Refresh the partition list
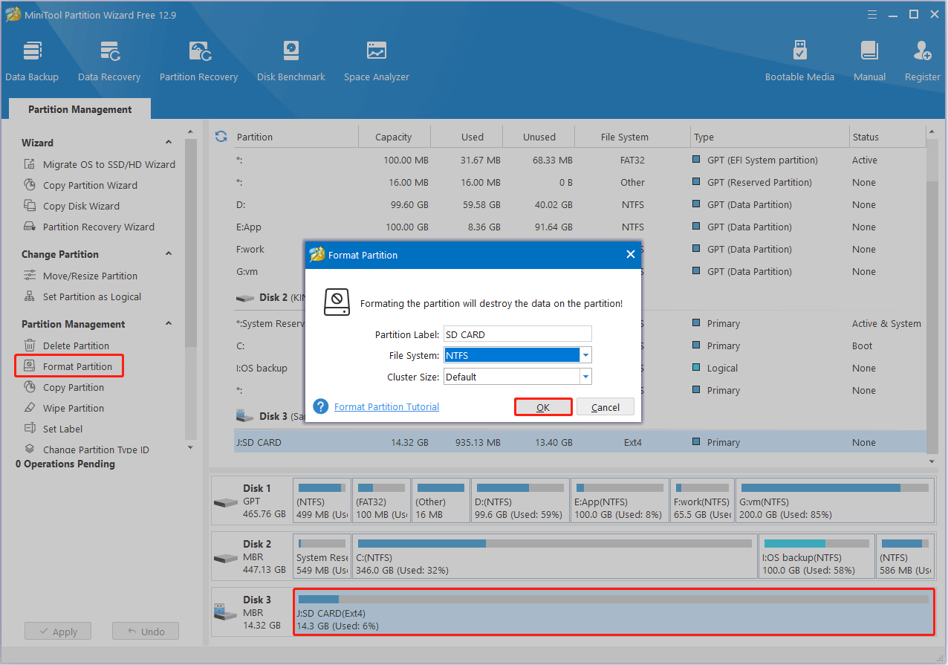Viewport: 948px width, 665px height. click(x=221, y=137)
